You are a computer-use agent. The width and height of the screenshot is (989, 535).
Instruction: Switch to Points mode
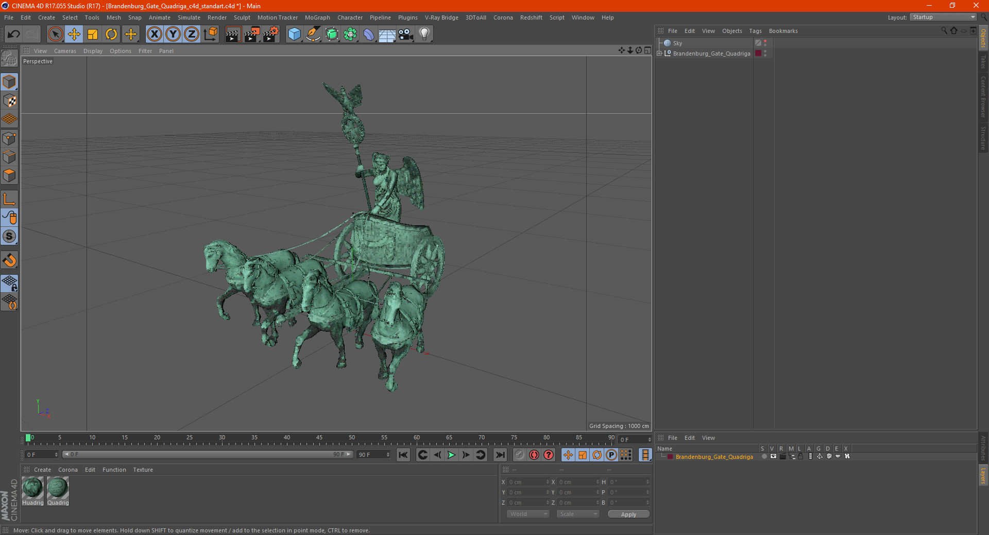tap(9, 138)
